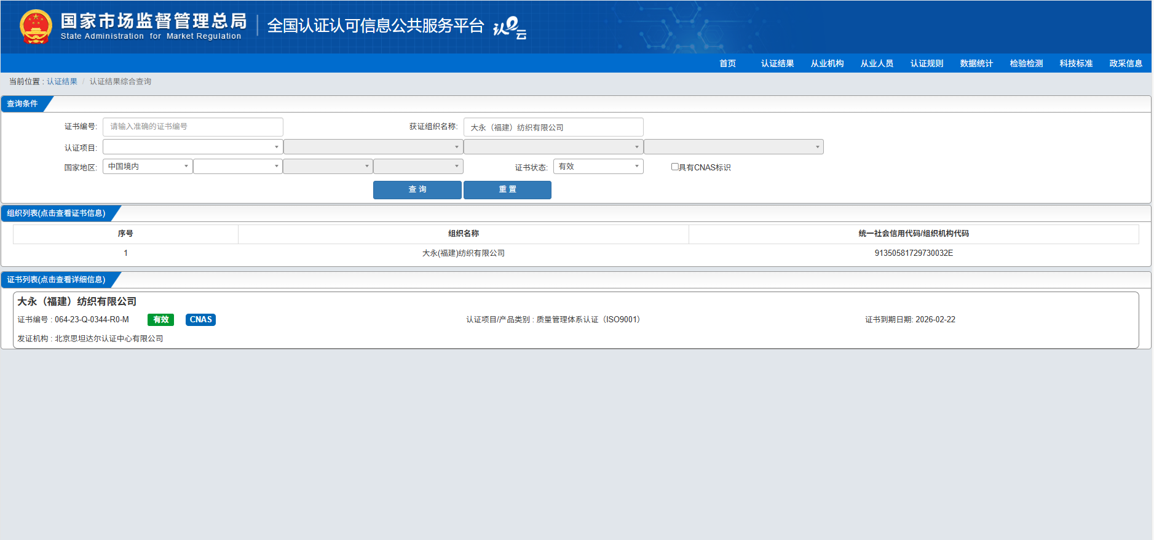Focus the 证书编号 input field
Viewport: 1154px width, 540px height.
tap(192, 127)
